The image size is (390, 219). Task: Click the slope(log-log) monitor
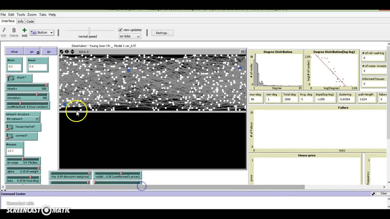point(325,98)
